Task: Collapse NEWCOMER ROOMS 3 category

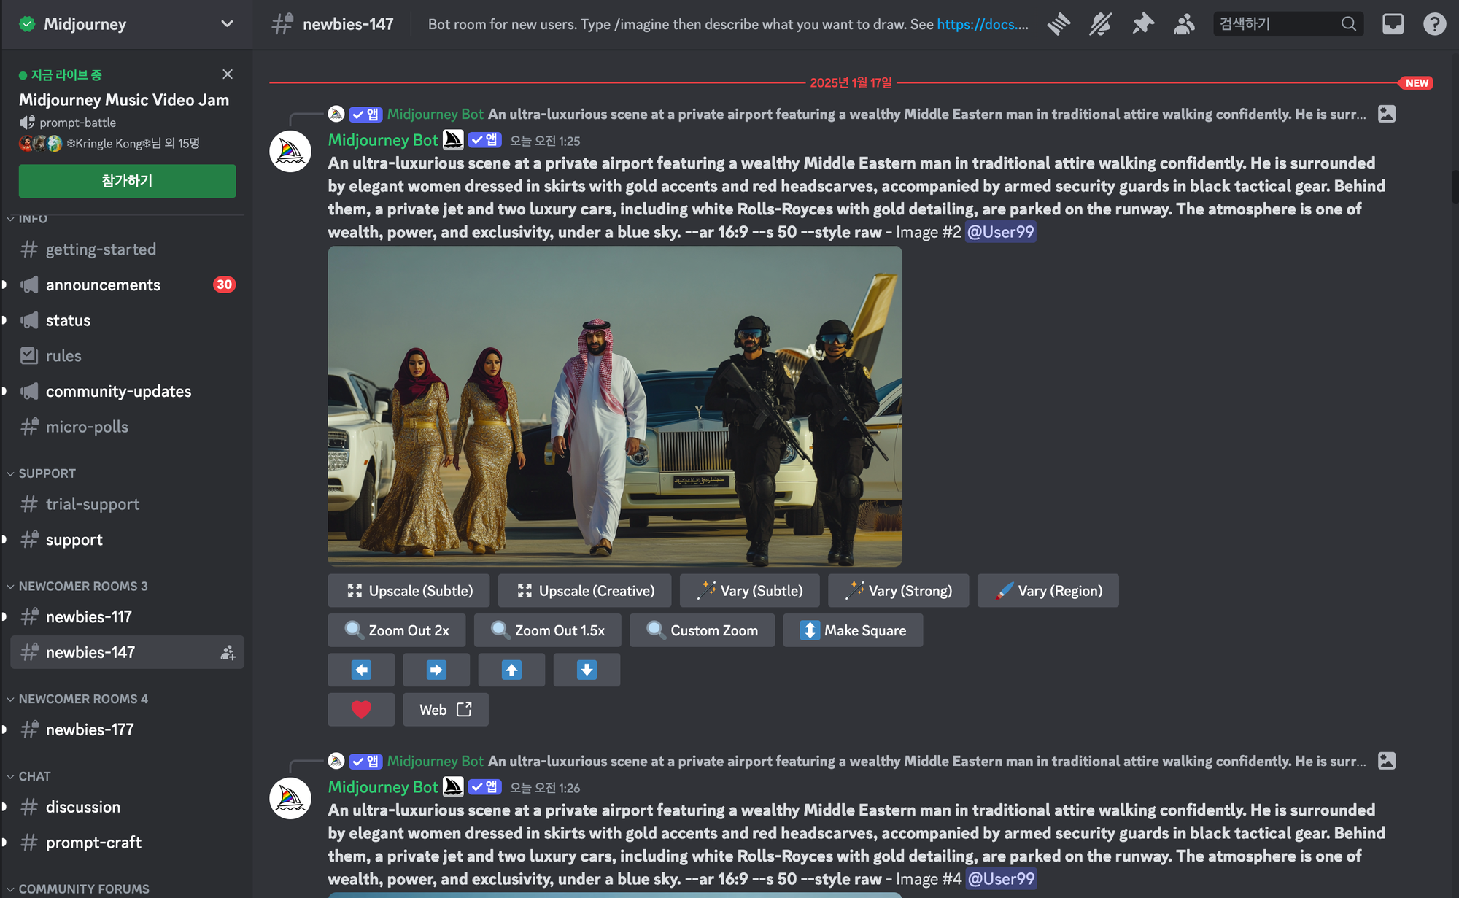Action: [x=82, y=587]
